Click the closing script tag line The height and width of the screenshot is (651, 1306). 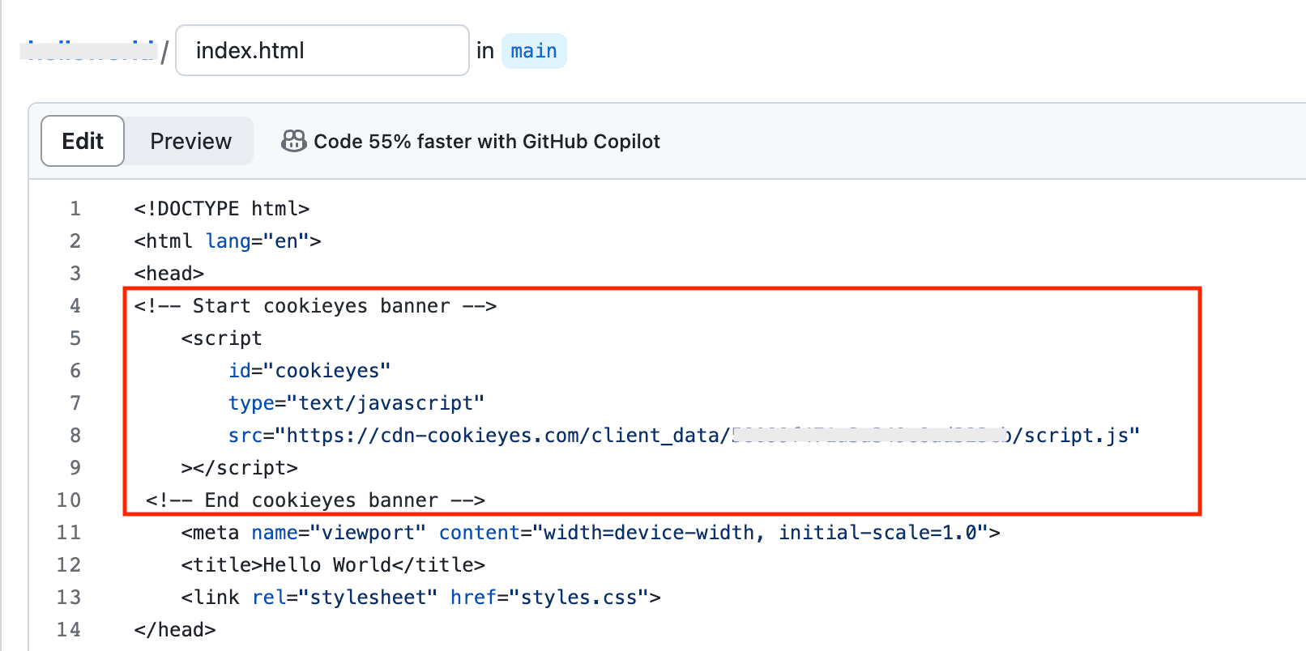[240, 468]
